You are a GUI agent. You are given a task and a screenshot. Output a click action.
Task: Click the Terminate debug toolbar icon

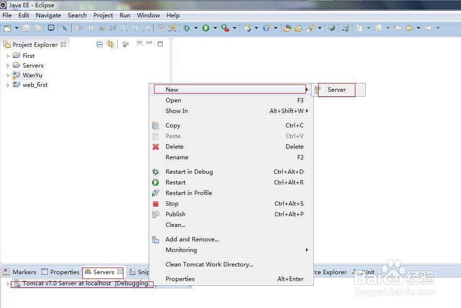tap(102, 28)
